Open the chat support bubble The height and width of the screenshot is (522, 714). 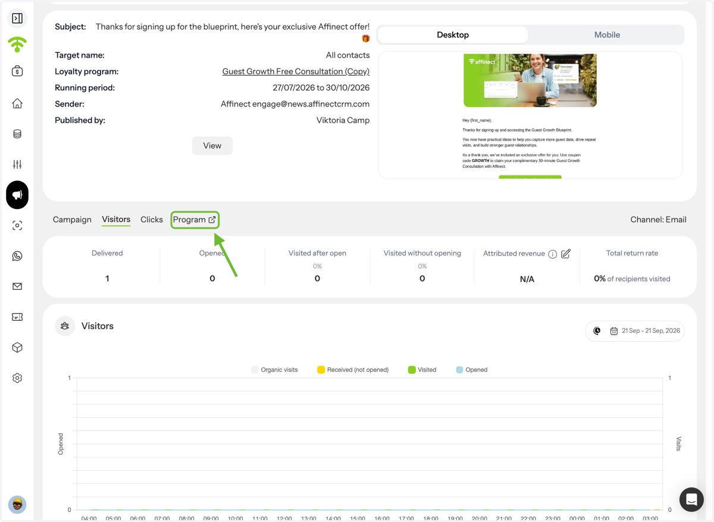point(691,499)
